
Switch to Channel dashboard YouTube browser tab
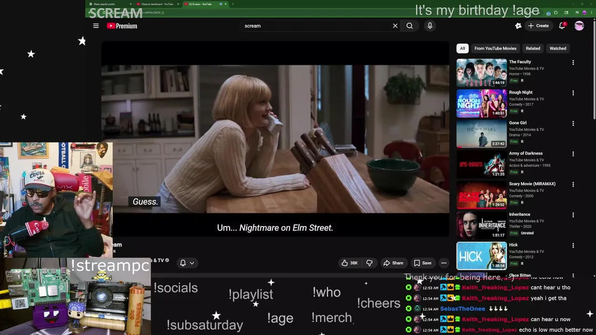pos(157,4)
